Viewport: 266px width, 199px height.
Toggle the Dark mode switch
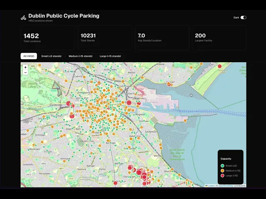click(x=244, y=17)
